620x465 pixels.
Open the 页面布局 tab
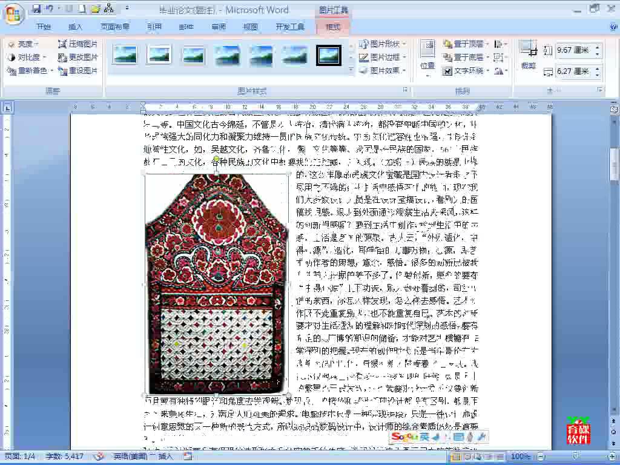click(x=115, y=27)
